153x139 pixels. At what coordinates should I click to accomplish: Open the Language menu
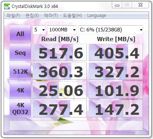(97, 16)
